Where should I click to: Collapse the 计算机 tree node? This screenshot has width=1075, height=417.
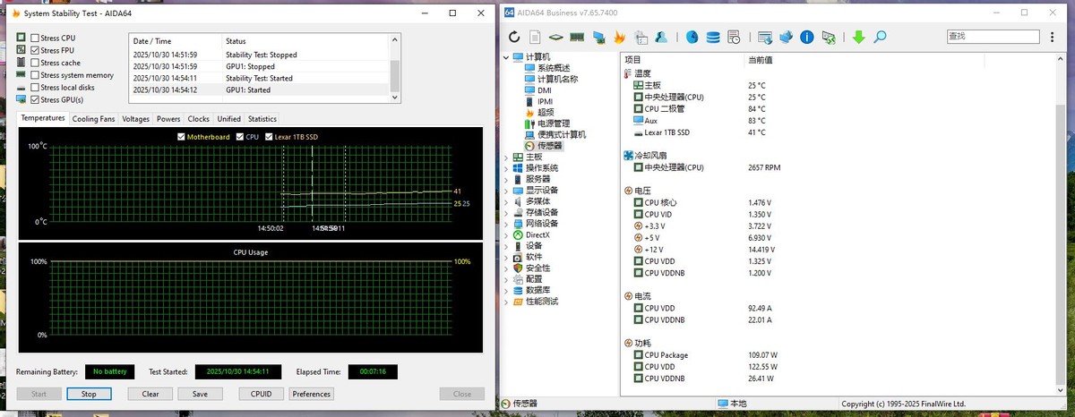[507, 57]
